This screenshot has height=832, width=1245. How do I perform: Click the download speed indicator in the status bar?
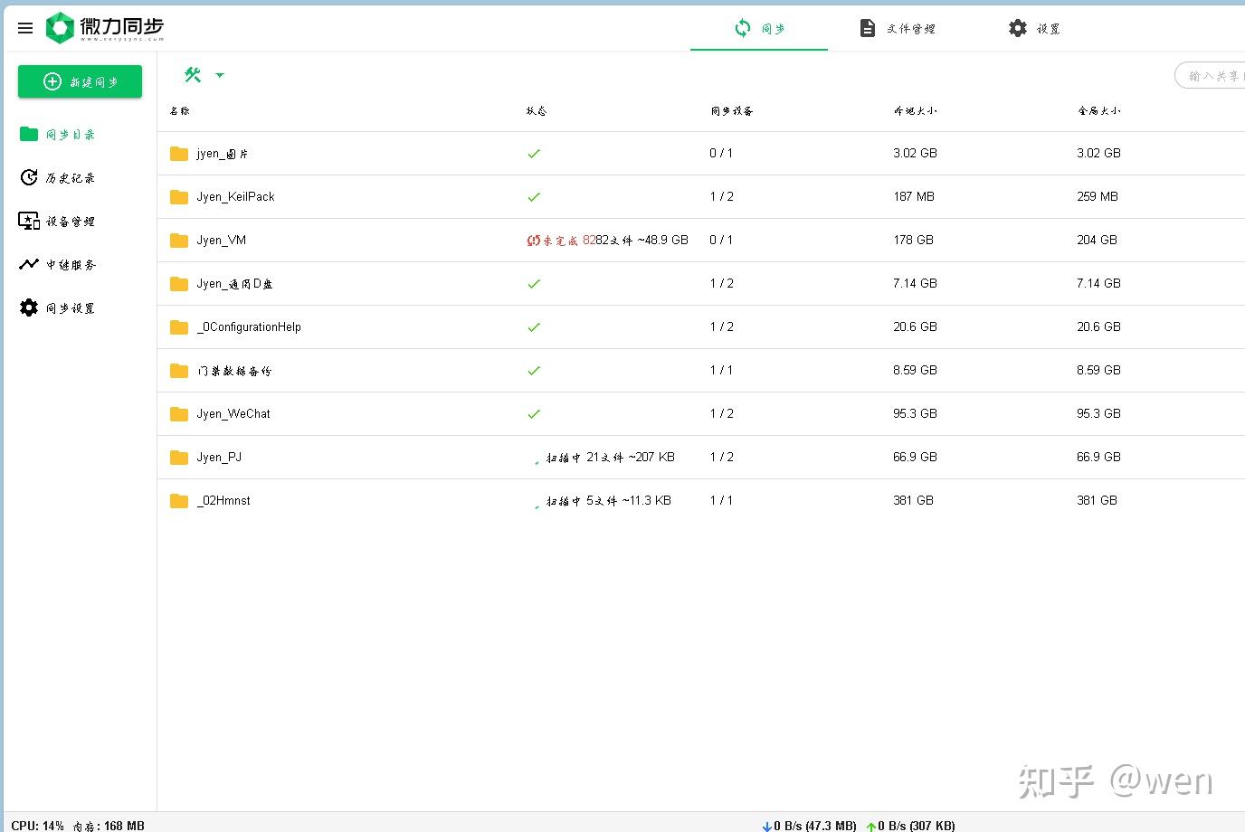[808, 826]
